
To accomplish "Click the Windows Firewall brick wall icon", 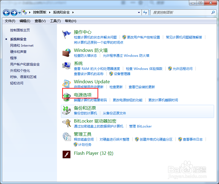I will (66, 53).
